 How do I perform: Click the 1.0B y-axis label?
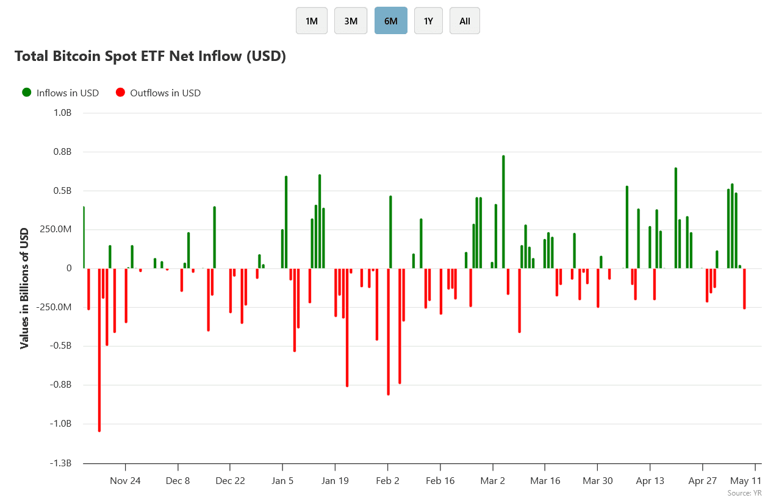[x=63, y=113]
